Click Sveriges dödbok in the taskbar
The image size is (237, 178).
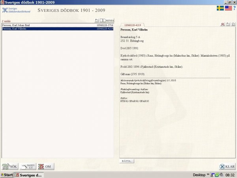(34, 175)
